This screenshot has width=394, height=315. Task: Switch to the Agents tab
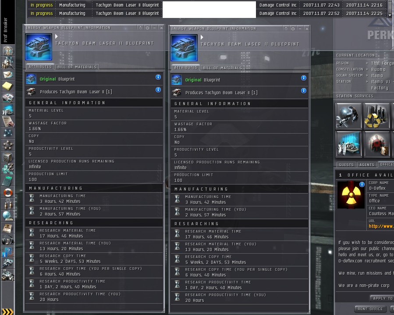pyautogui.click(x=367, y=165)
